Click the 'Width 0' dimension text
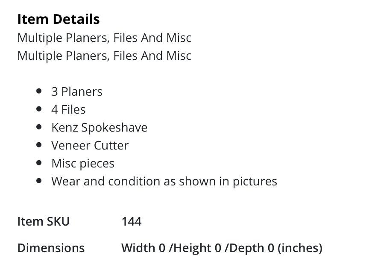Screen dimensions: 375x279 click(143, 248)
